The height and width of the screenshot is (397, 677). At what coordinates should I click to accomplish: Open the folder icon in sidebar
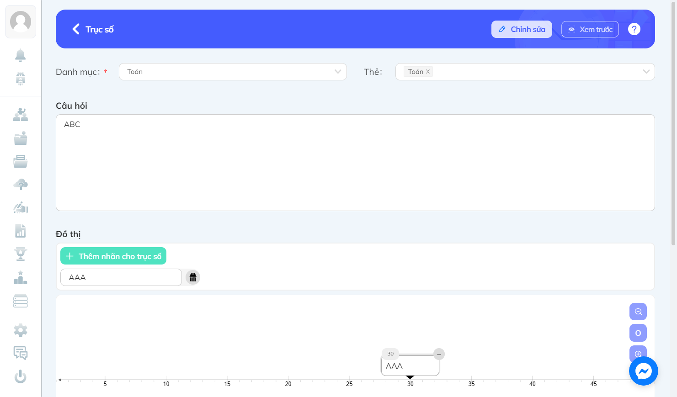click(21, 138)
